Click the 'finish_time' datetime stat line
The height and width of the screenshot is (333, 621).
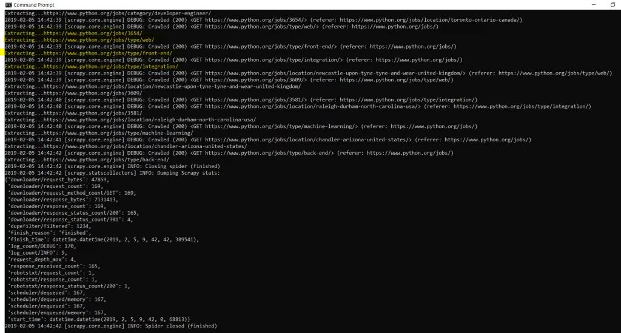click(x=103, y=240)
